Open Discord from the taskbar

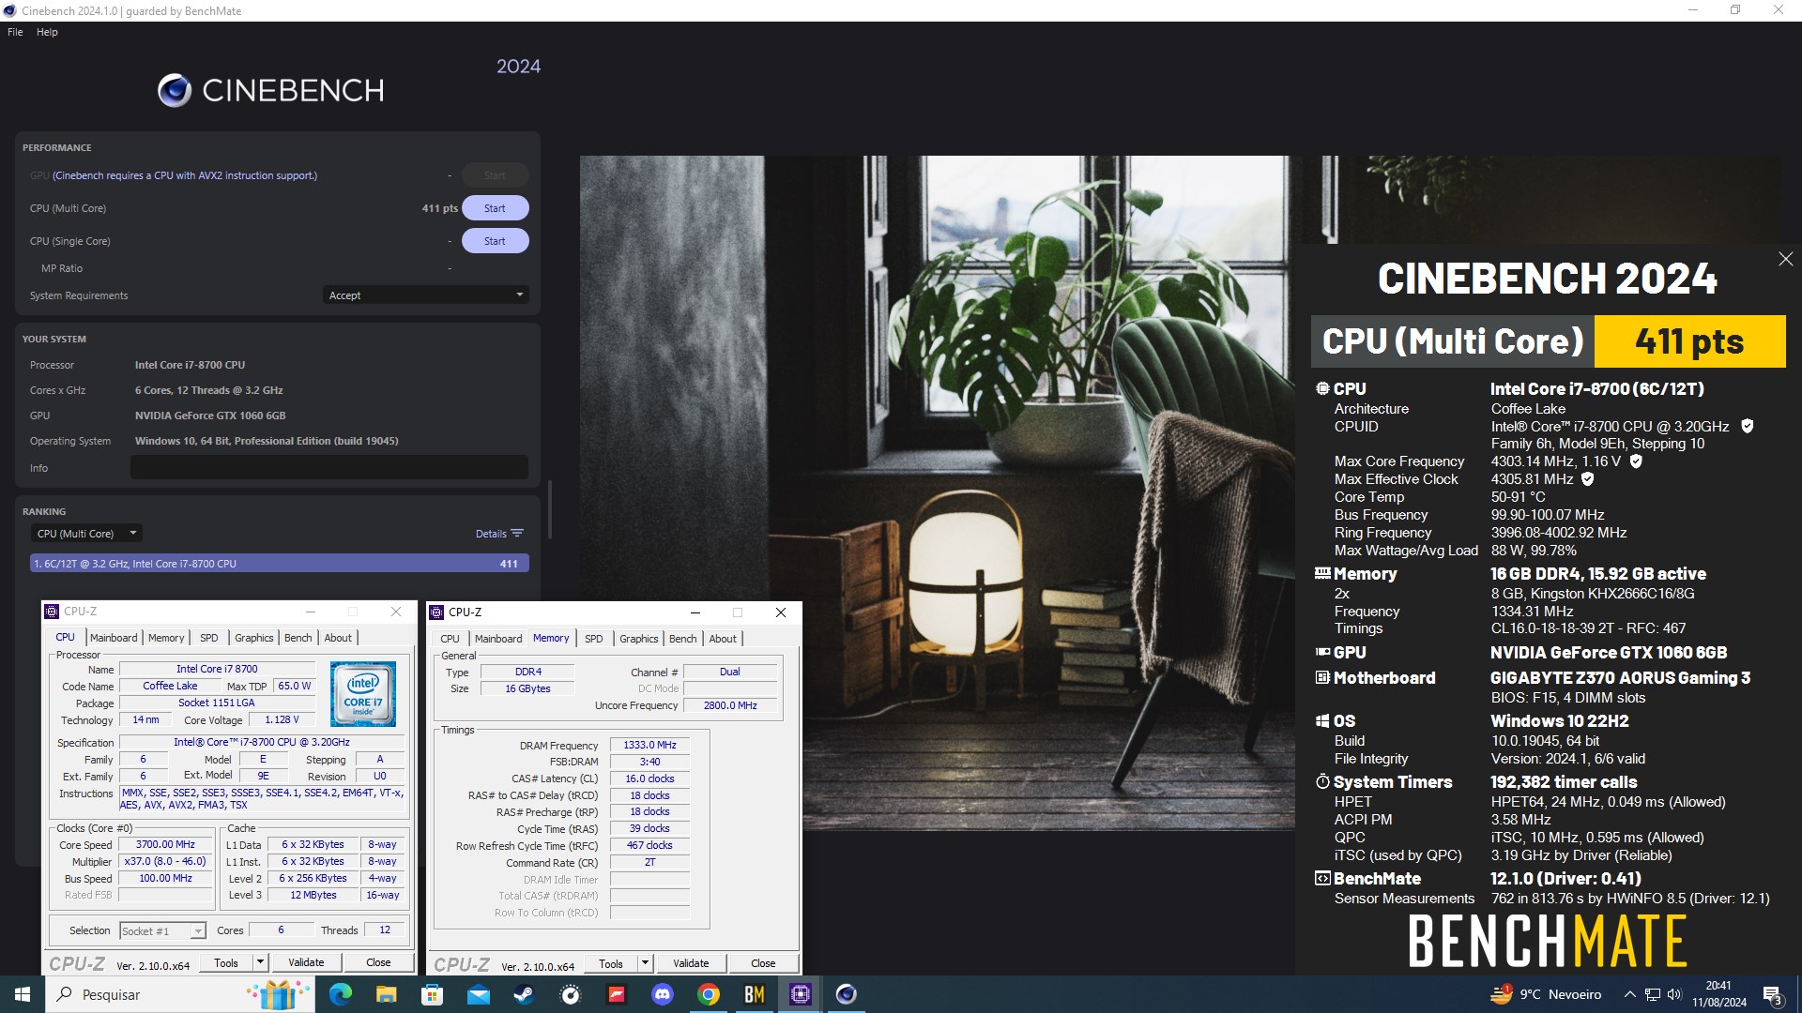coord(663,994)
